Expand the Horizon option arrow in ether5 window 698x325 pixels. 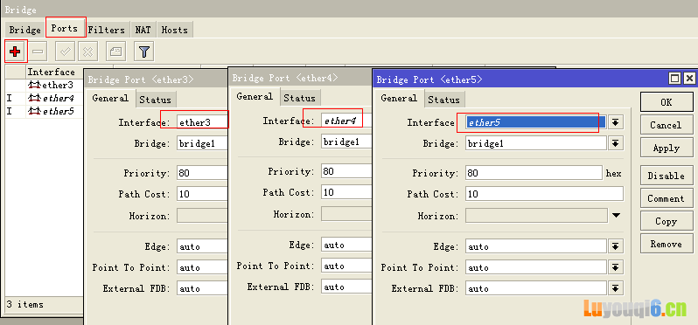pyautogui.click(x=616, y=216)
